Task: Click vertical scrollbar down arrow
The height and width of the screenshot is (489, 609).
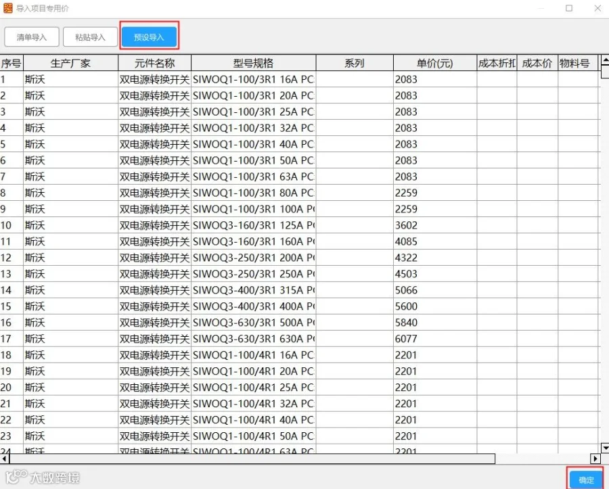Action: pyautogui.click(x=605, y=448)
